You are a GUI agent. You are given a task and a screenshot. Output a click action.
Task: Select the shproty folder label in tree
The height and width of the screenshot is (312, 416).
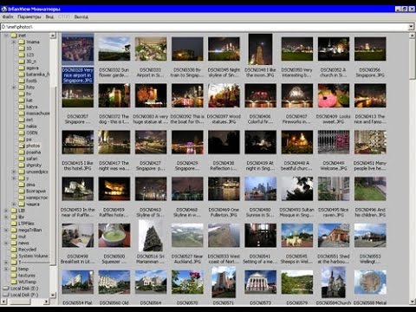click(x=34, y=166)
